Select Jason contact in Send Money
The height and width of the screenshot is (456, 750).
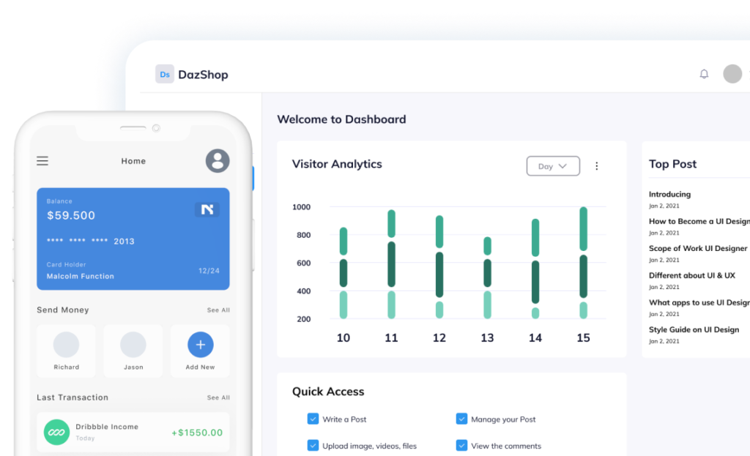click(x=133, y=351)
